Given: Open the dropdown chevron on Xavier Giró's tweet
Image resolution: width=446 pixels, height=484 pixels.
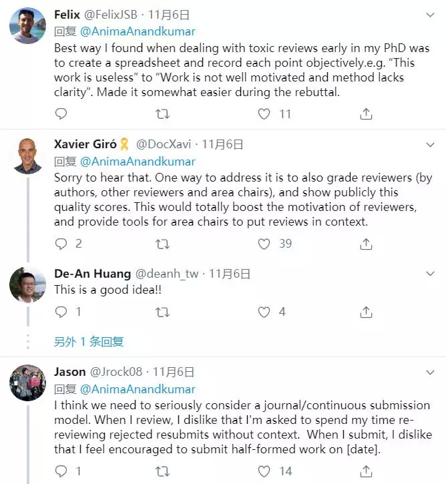Looking at the screenshot, I should coord(430,144).
